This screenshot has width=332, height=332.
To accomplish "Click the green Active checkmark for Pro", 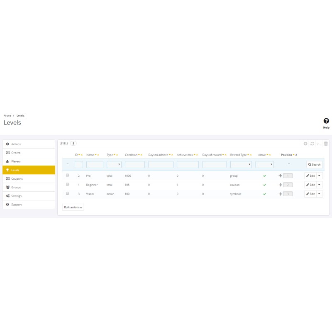I will point(264,176).
